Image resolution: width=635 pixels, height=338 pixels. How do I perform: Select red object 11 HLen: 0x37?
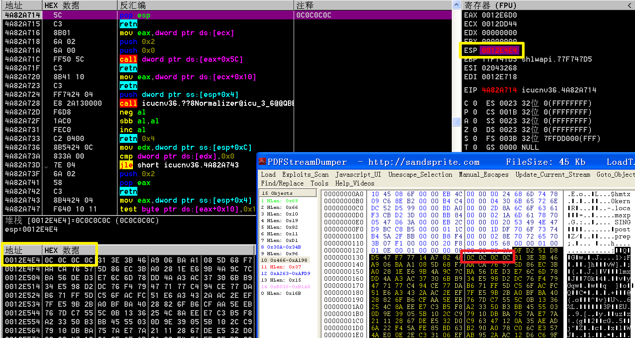[x=280, y=267]
